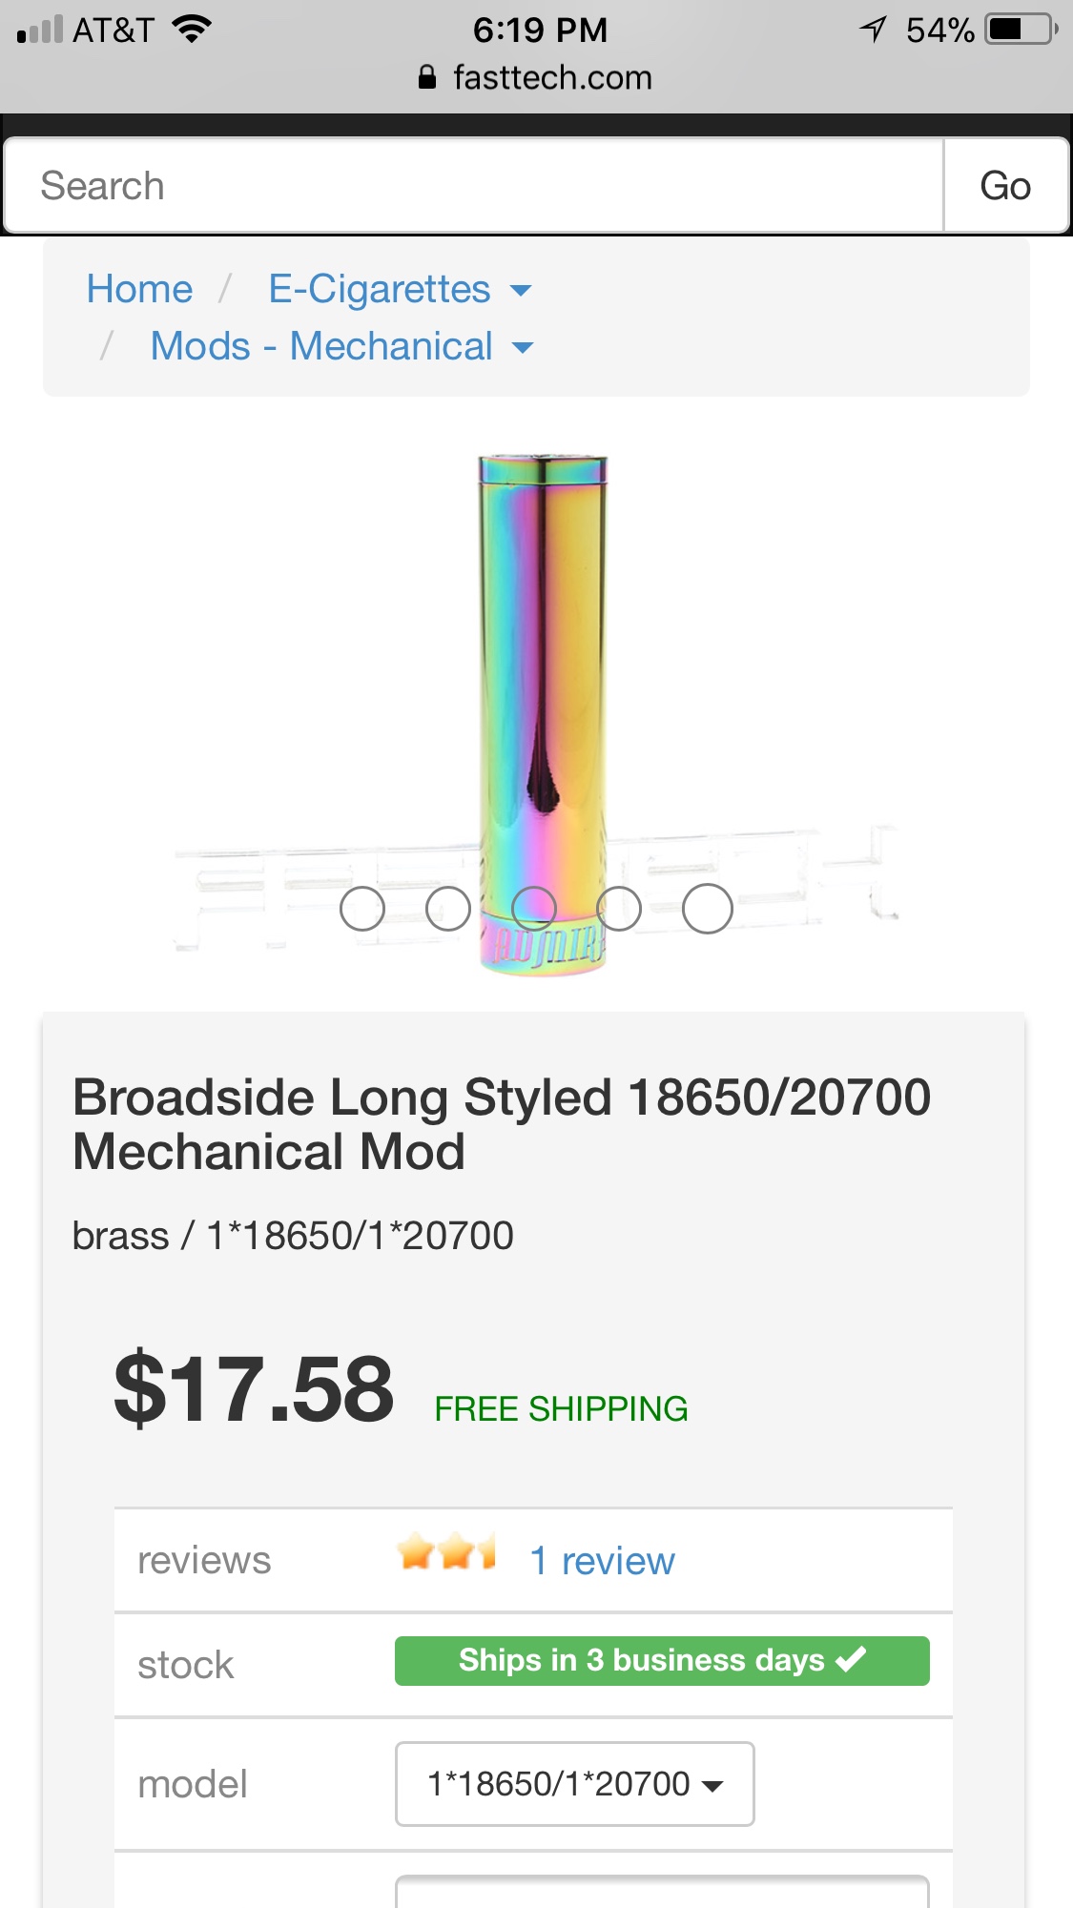1073x1908 pixels.
Task: Open the 1 review link
Action: tap(602, 1561)
